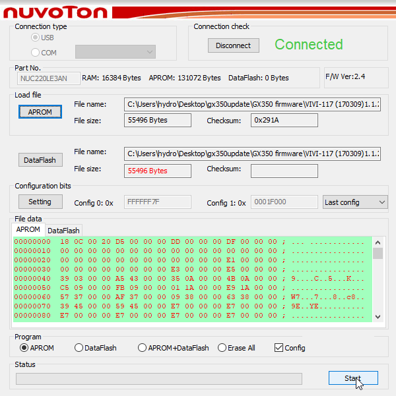Screen dimensions: 396x396
Task: Switch to the DataFlash file data tab
Action: 63,231
